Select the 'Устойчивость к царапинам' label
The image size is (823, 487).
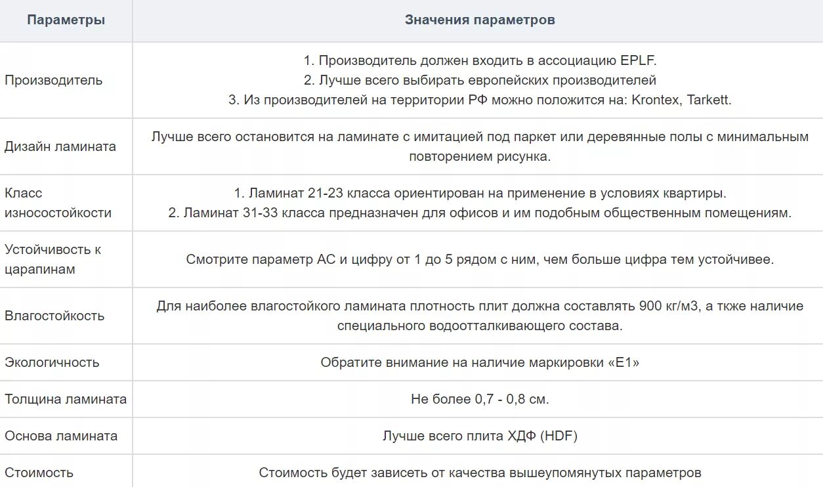(53, 259)
